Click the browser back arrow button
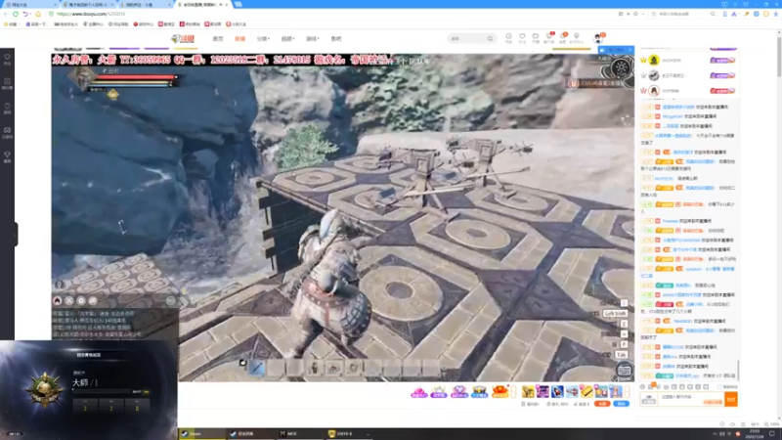The width and height of the screenshot is (782, 440). tap(6, 14)
